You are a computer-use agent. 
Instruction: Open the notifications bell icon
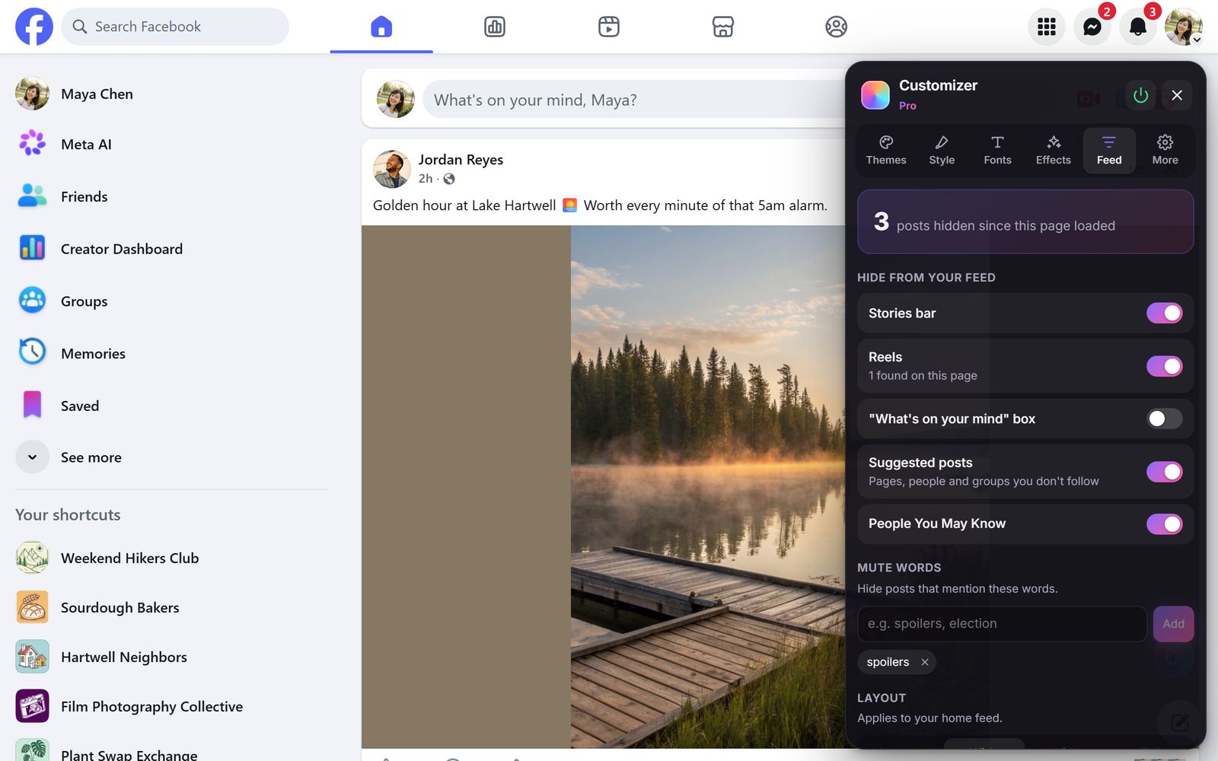pyautogui.click(x=1138, y=27)
